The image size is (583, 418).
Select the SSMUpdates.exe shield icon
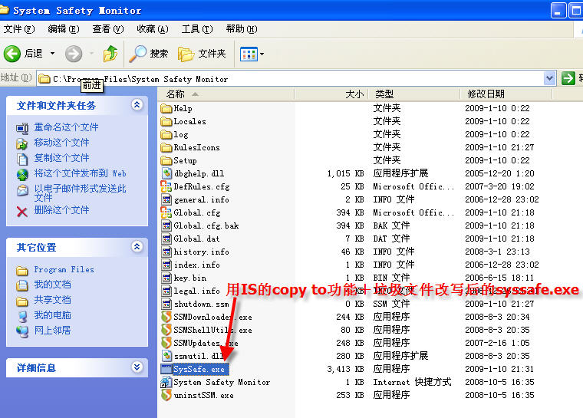click(x=166, y=343)
